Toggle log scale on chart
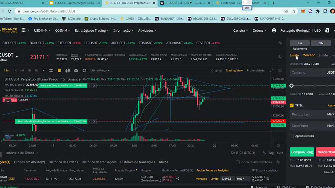This screenshot has width=335, height=188. click(x=272, y=153)
